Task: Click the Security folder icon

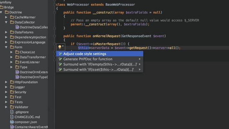Action: pyautogui.click(x=12, y=92)
